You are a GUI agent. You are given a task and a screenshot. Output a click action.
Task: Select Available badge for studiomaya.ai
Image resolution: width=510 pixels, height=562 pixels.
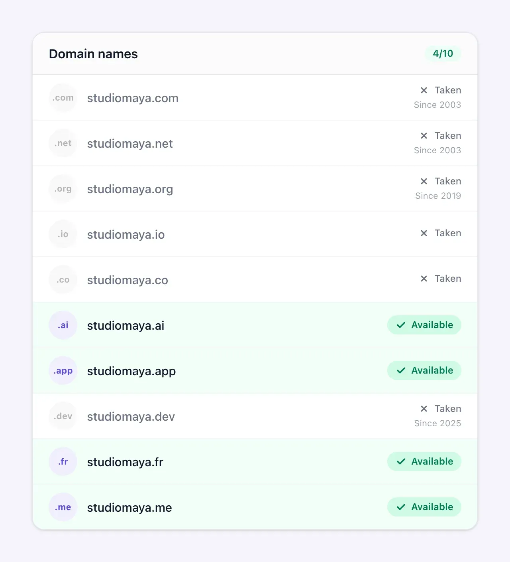point(424,325)
